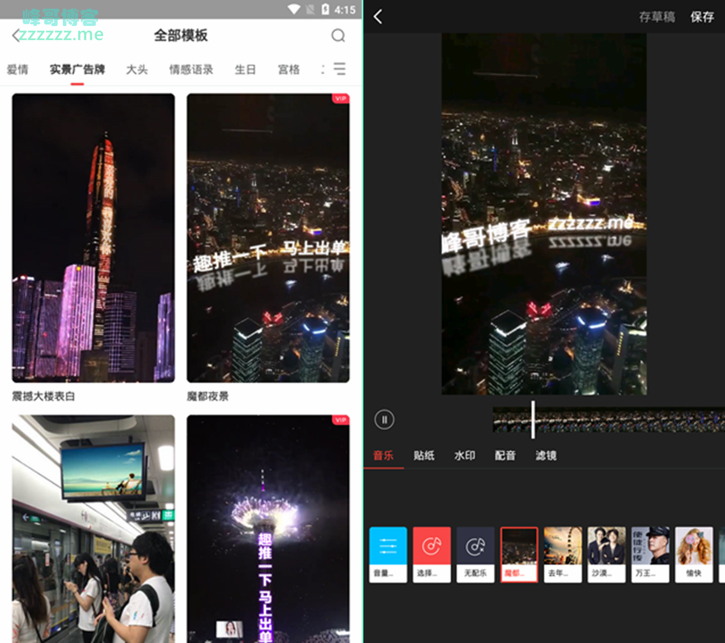
Task: Open the 音量 volume adjustment tile
Action: click(x=388, y=554)
